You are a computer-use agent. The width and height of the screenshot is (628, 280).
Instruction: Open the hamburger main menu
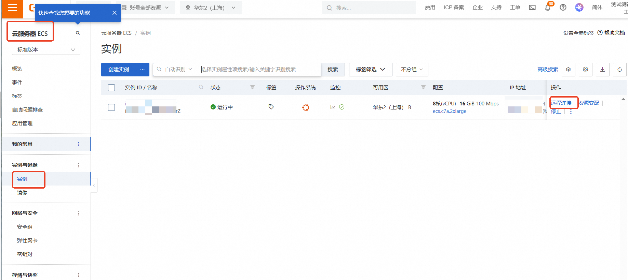pyautogui.click(x=12, y=8)
